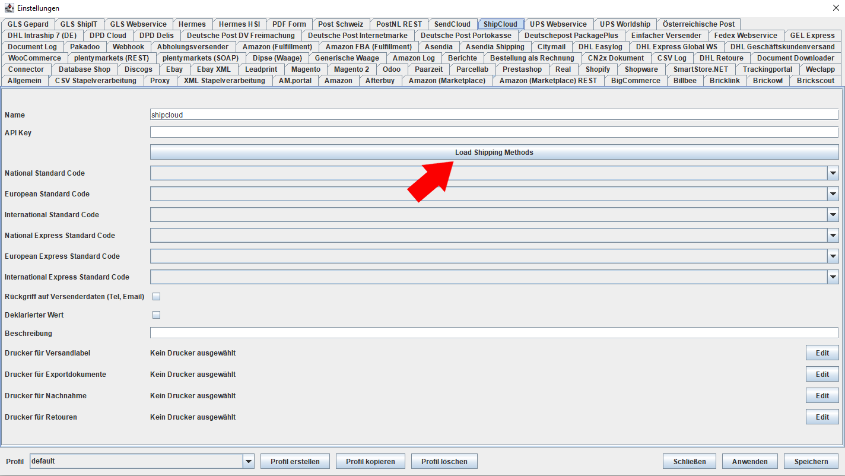Open the Profil default dropdown
The width and height of the screenshot is (845, 476).
point(249,461)
